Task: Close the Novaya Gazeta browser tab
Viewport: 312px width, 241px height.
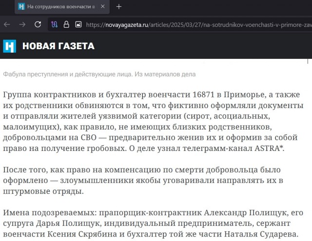Action: 103,6
